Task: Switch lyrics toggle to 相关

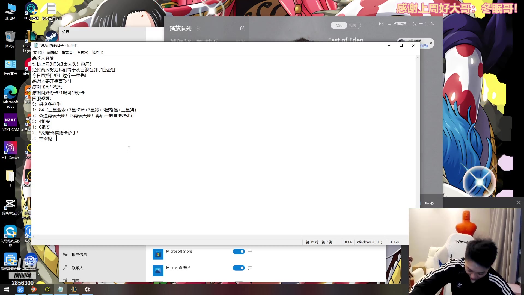Action: point(353,25)
